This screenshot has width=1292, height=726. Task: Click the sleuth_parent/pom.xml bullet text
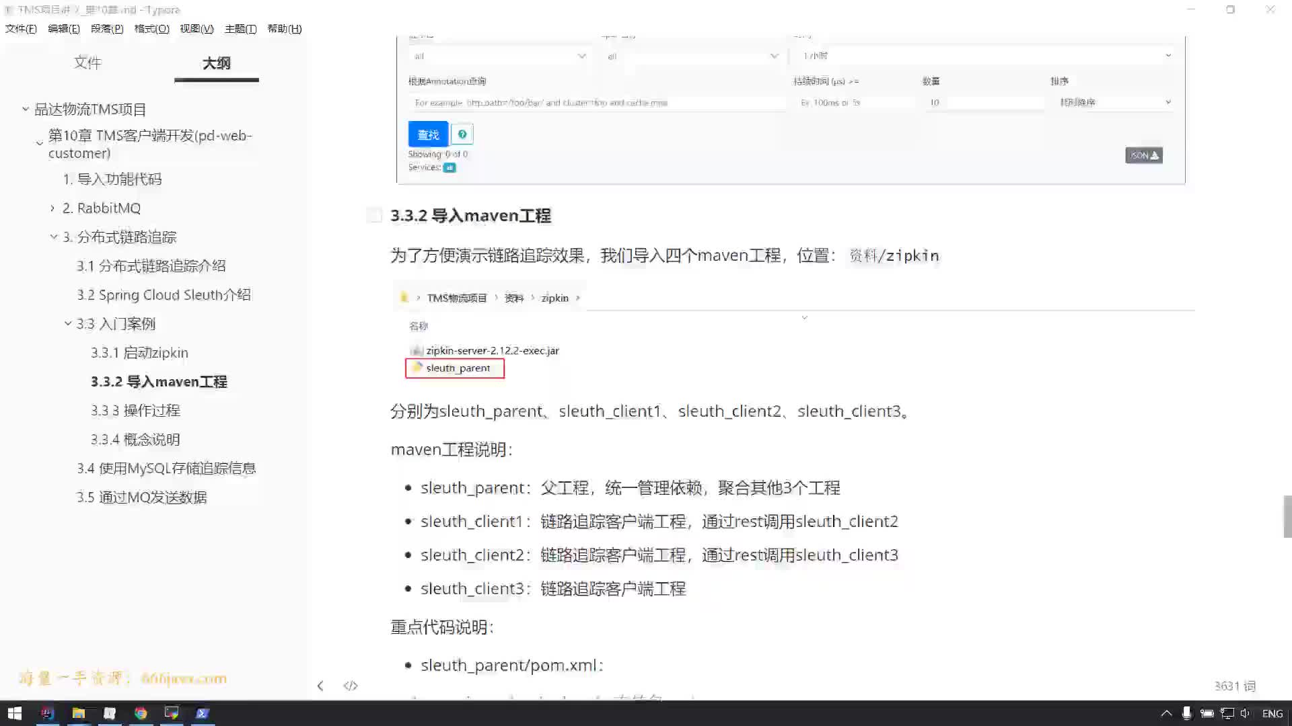[x=512, y=665]
